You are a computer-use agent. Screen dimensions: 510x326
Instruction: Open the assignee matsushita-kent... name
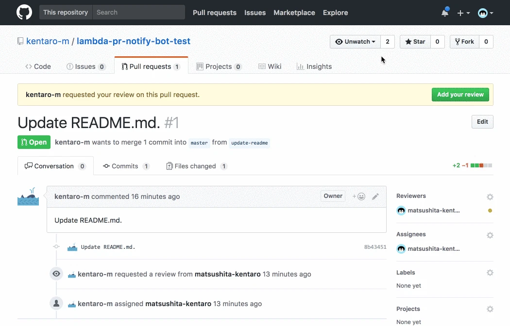click(x=434, y=249)
